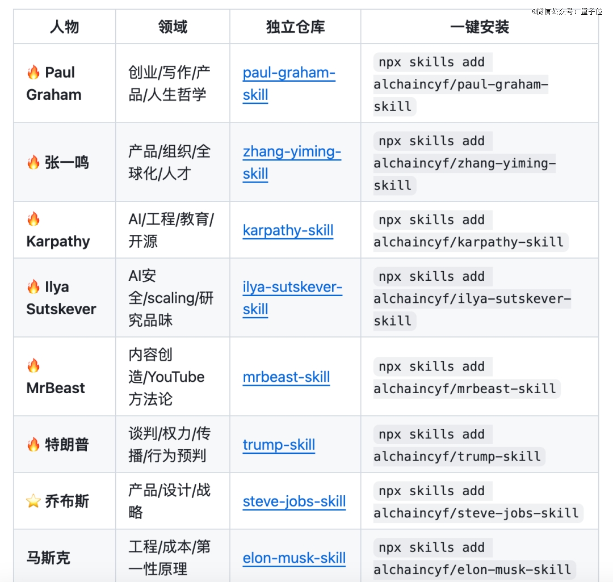
Task: Click the fire emoji next to 特朗普
Action: (x=33, y=445)
